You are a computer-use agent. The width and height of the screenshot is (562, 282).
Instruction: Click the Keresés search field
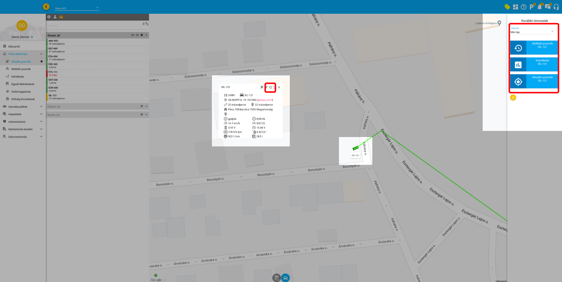click(x=94, y=26)
